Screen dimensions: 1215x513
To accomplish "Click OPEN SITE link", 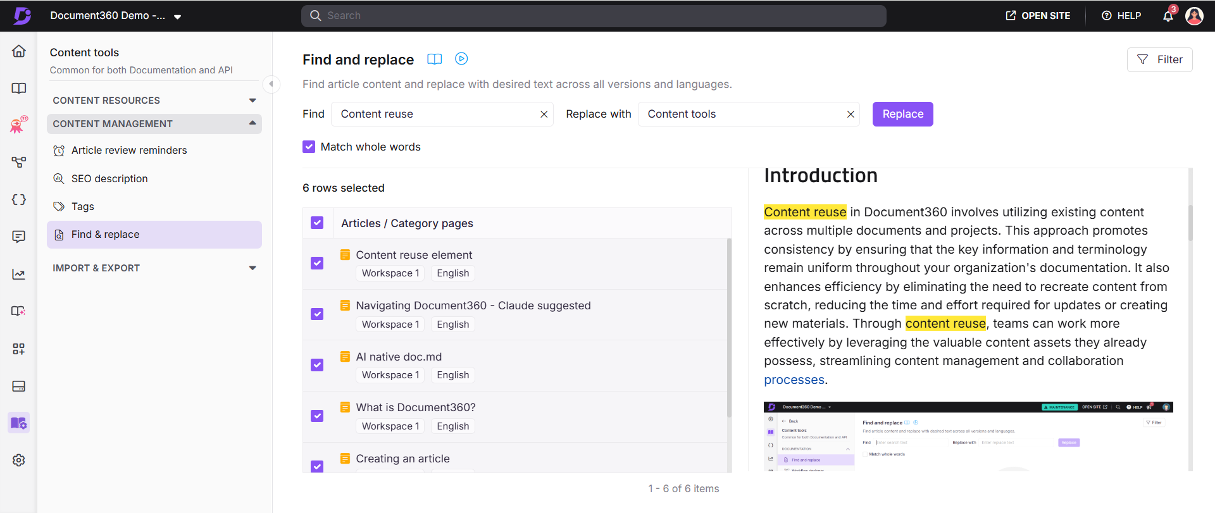I will tap(1038, 16).
